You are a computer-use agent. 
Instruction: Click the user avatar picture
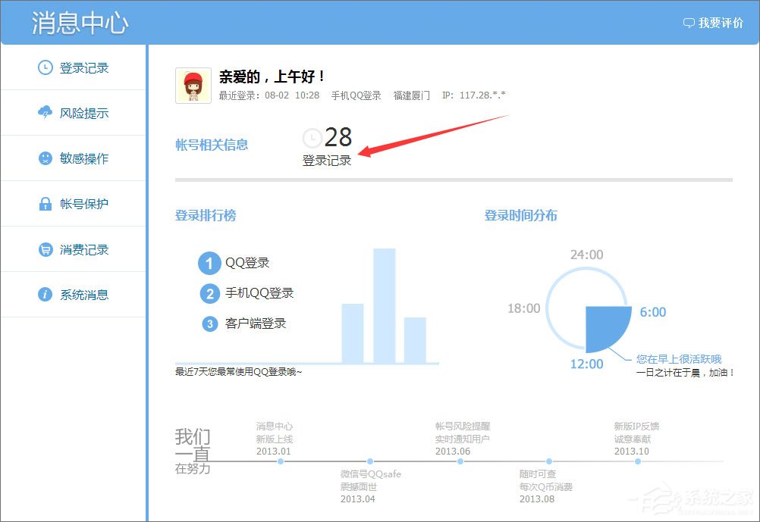pos(192,86)
